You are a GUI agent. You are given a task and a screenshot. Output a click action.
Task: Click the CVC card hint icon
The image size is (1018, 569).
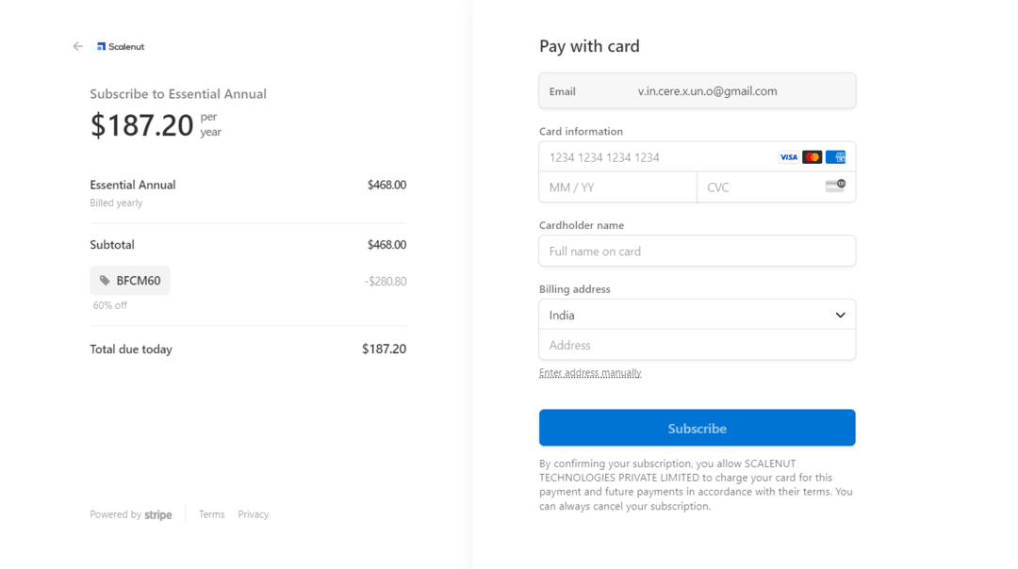coord(835,187)
